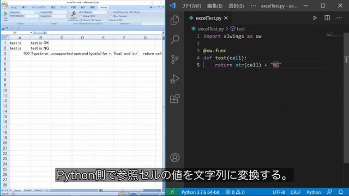Click the VS Code editor vertical scrollbar

pos(346,98)
